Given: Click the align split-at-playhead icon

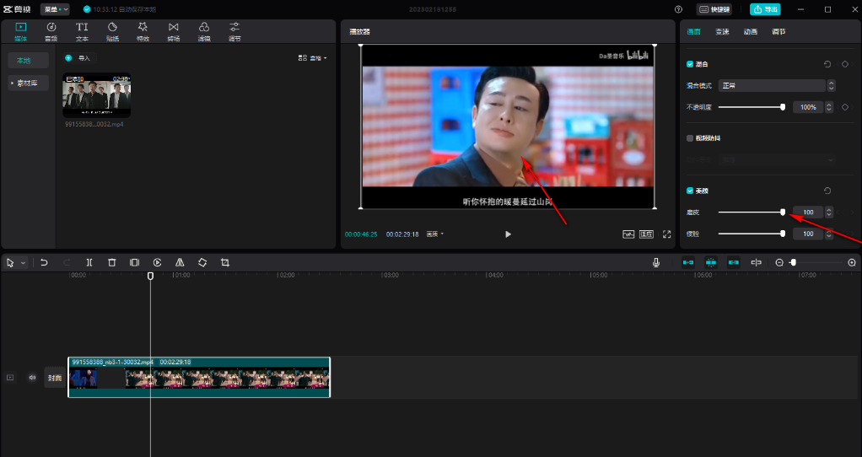Looking at the screenshot, I should 756,262.
